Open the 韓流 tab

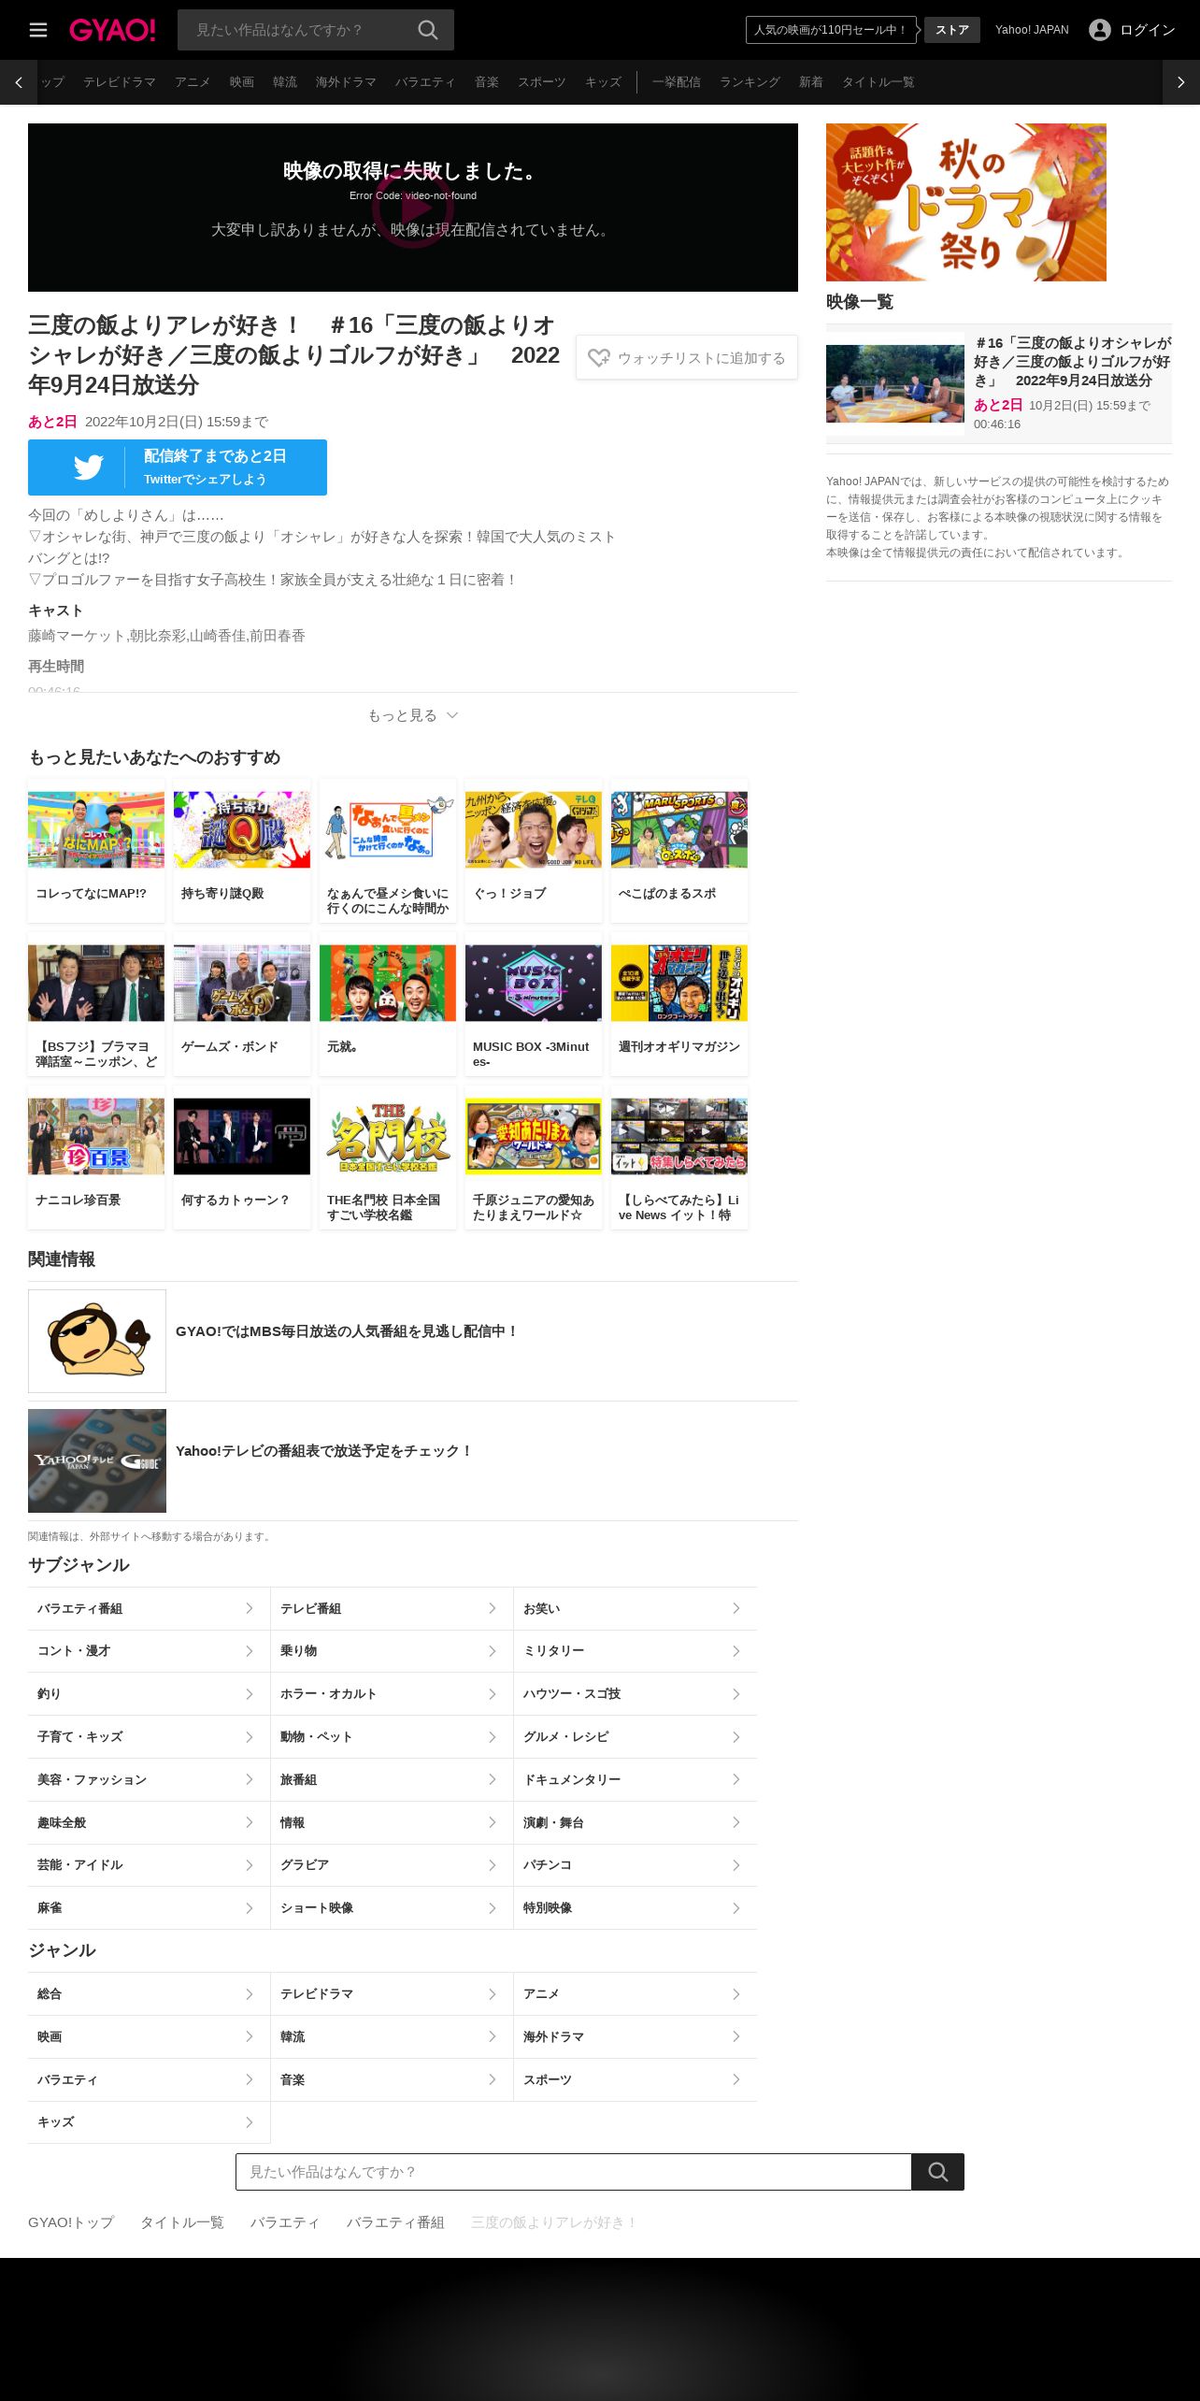(285, 82)
